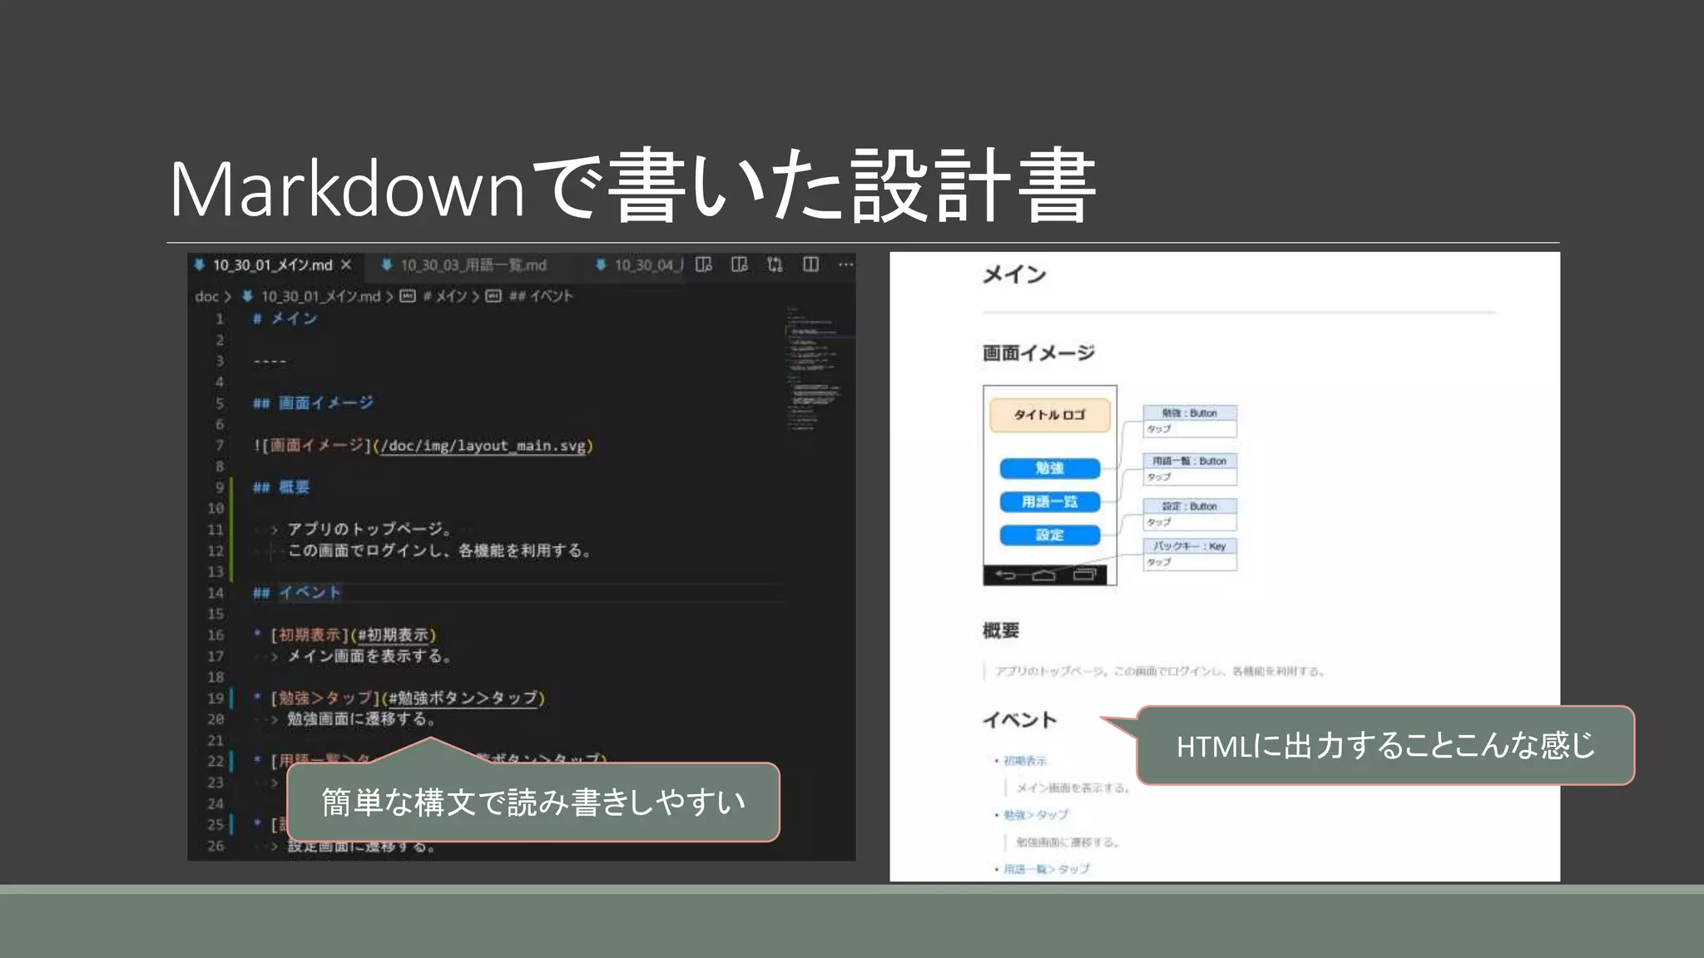Click the 概要 heading in the HTML preview
Viewport: 1704px width, 958px height.
click(1000, 631)
